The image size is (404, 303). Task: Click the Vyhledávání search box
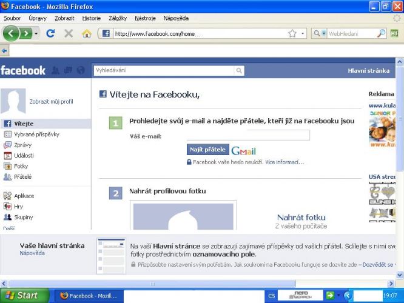(164, 70)
